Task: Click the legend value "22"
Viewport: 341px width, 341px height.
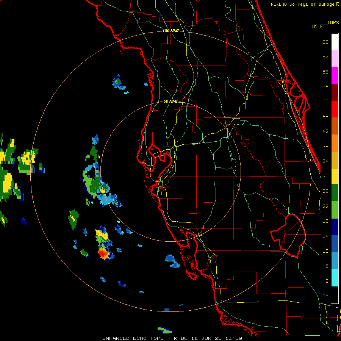Action: pos(325,206)
